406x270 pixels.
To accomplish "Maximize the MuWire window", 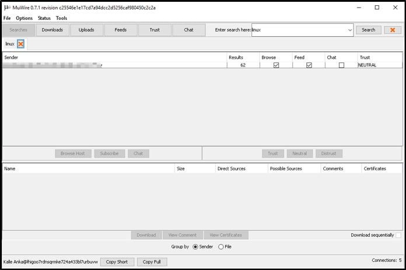I will 377,8.
